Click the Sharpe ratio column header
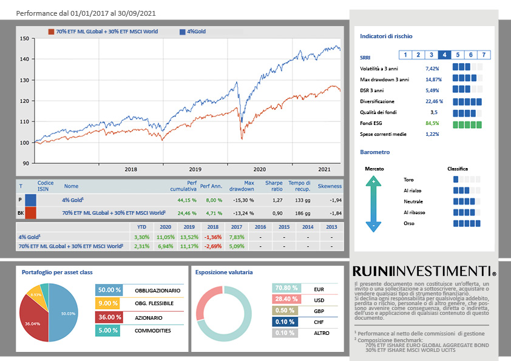This screenshot has width=511, height=361. (274, 186)
